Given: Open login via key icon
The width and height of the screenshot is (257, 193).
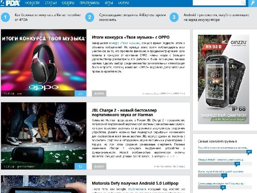Looking at the screenshot, I should [x=253, y=3].
